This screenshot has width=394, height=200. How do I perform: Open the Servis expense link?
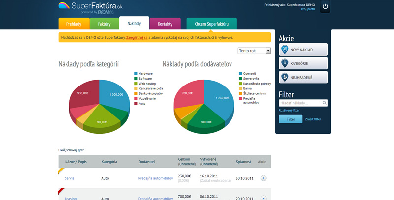tap(69, 178)
